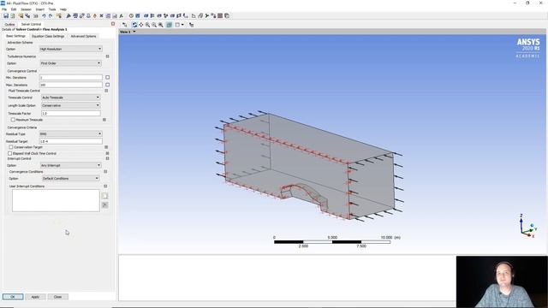Click the Residual Target input field
Viewport: 548px width, 308px height.
[71, 141]
